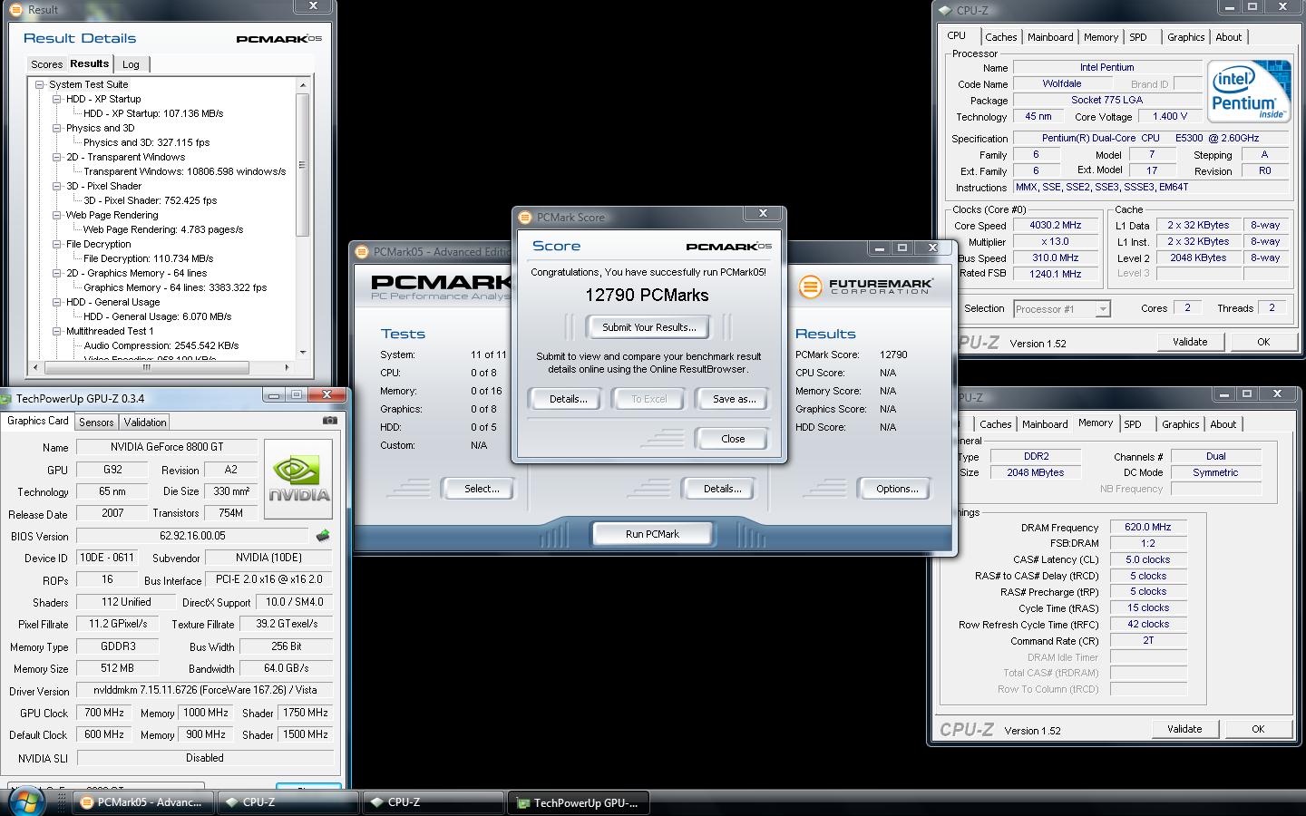Select 'Web Page Rendering: 4.783 pages/s' row

pyautogui.click(x=163, y=229)
